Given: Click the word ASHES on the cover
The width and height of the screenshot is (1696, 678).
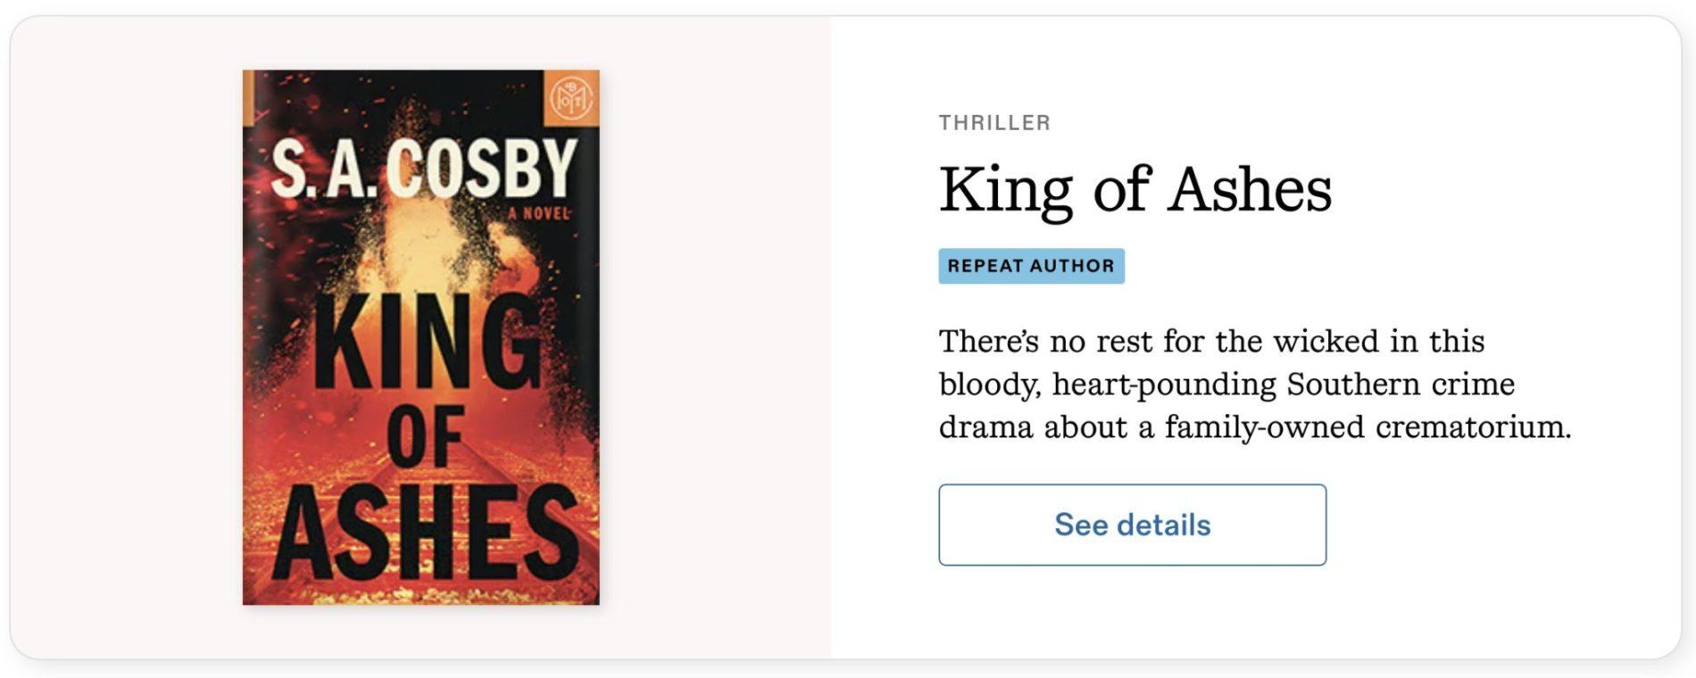Looking at the screenshot, I should pyautogui.click(x=425, y=533).
